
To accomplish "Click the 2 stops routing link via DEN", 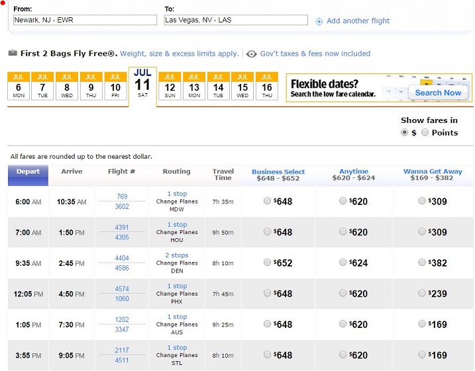I will tap(177, 255).
